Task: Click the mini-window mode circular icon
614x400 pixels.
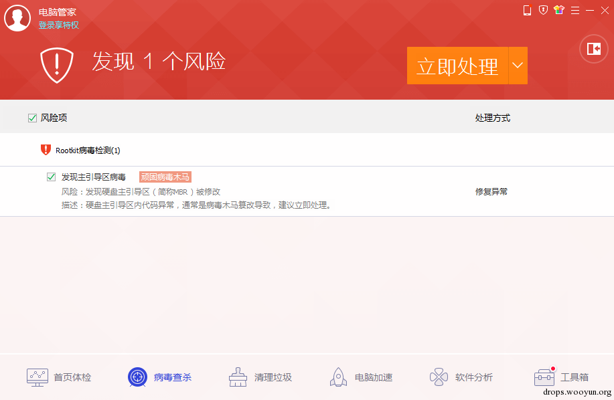Action: coord(593,49)
